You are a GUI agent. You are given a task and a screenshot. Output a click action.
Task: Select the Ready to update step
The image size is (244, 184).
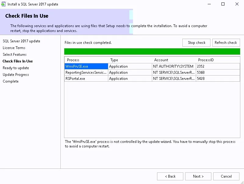click(16, 68)
